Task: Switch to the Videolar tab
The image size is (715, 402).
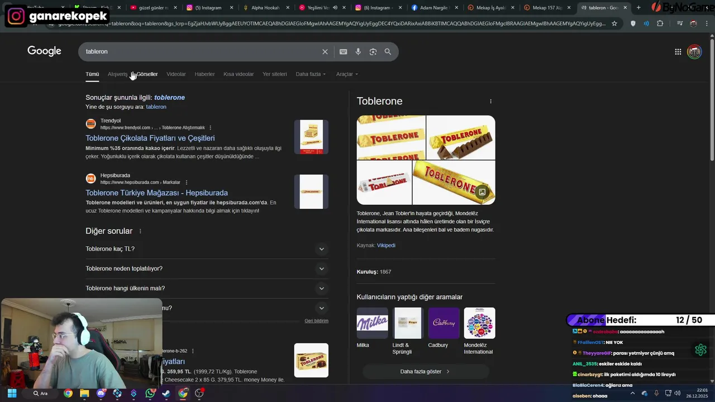Action: (x=176, y=74)
